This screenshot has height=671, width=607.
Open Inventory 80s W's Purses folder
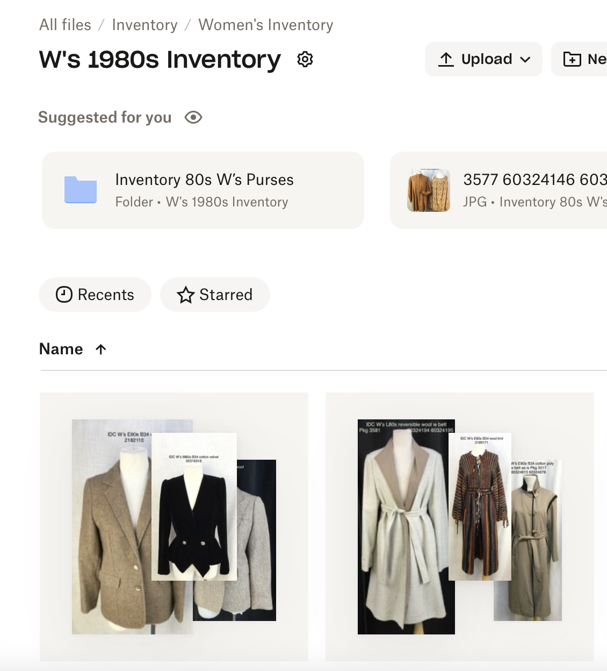click(x=204, y=180)
